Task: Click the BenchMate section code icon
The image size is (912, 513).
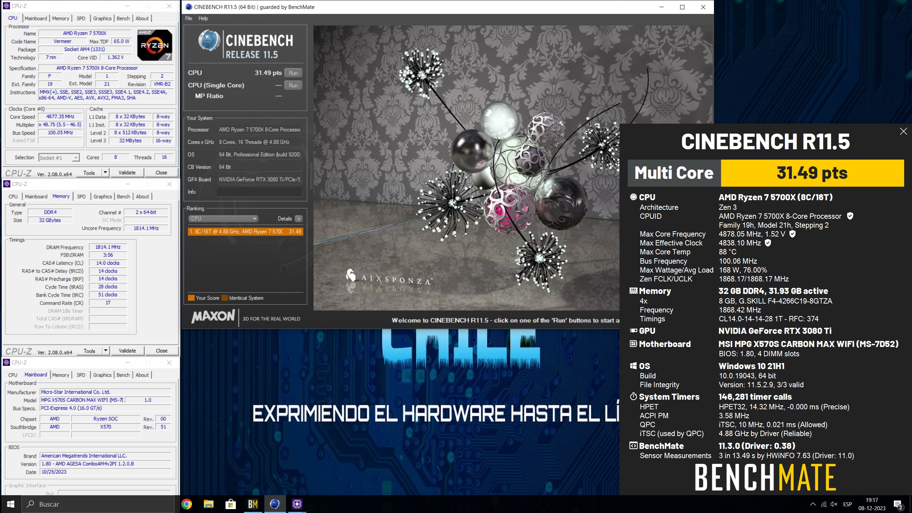Action: pos(633,446)
